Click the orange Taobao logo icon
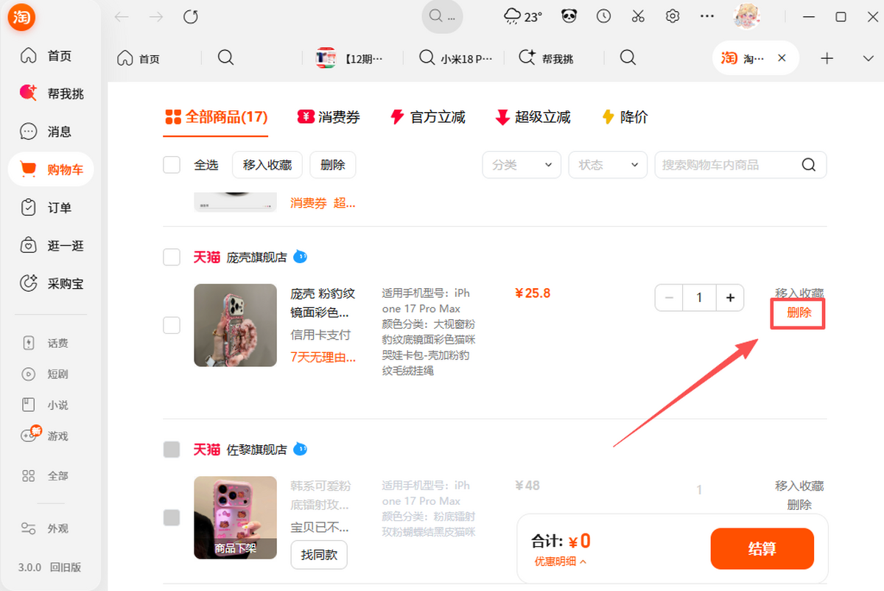 coord(21,18)
